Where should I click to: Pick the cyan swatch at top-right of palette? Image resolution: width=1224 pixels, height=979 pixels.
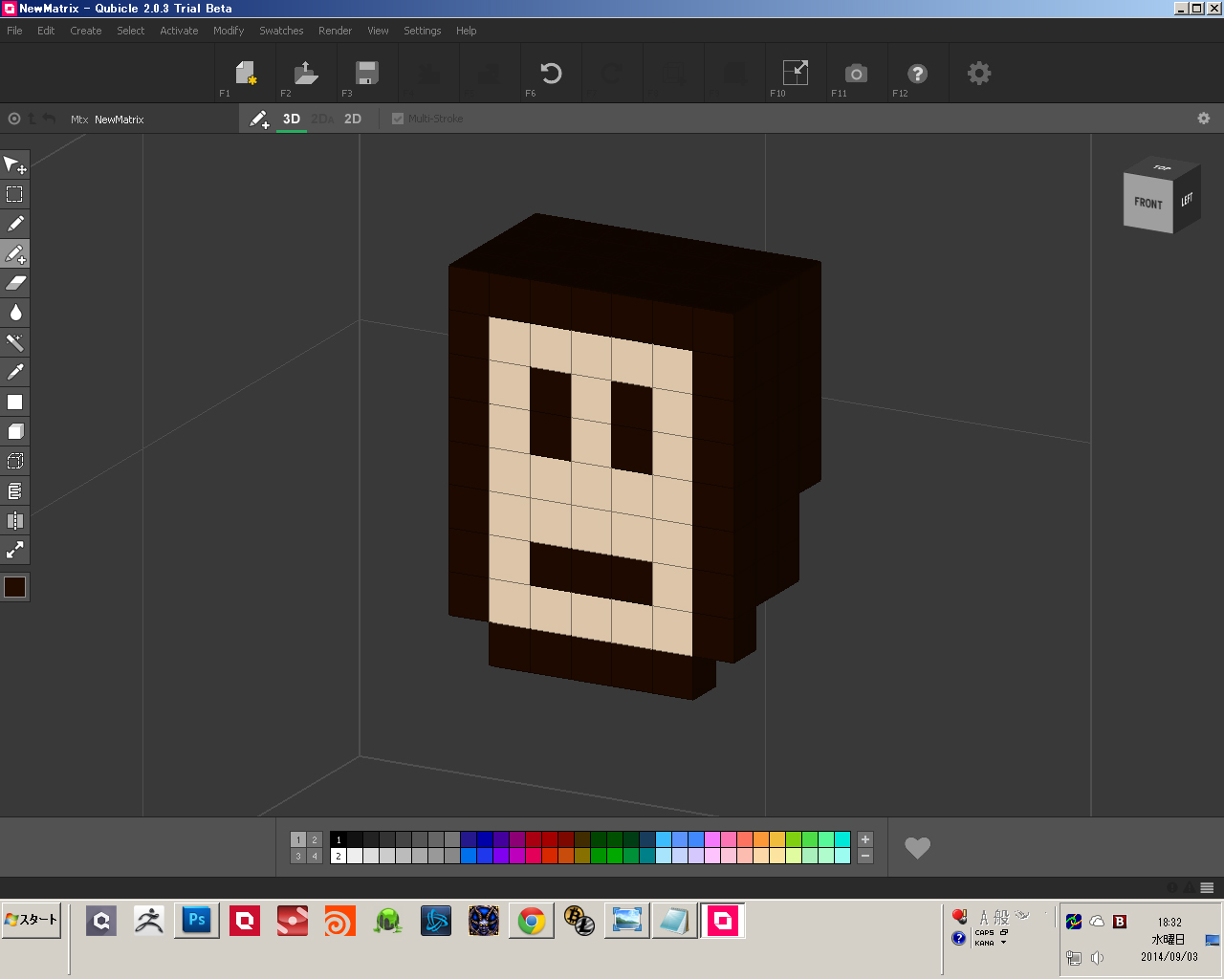(842, 839)
